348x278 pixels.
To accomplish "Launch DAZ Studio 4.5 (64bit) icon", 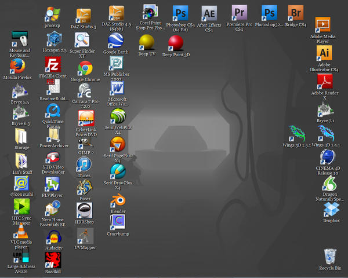I will (117, 13).
